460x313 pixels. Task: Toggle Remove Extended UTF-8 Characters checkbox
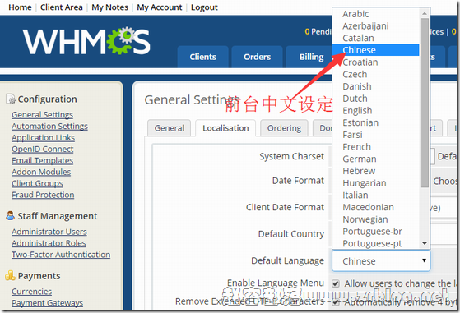[x=336, y=302]
